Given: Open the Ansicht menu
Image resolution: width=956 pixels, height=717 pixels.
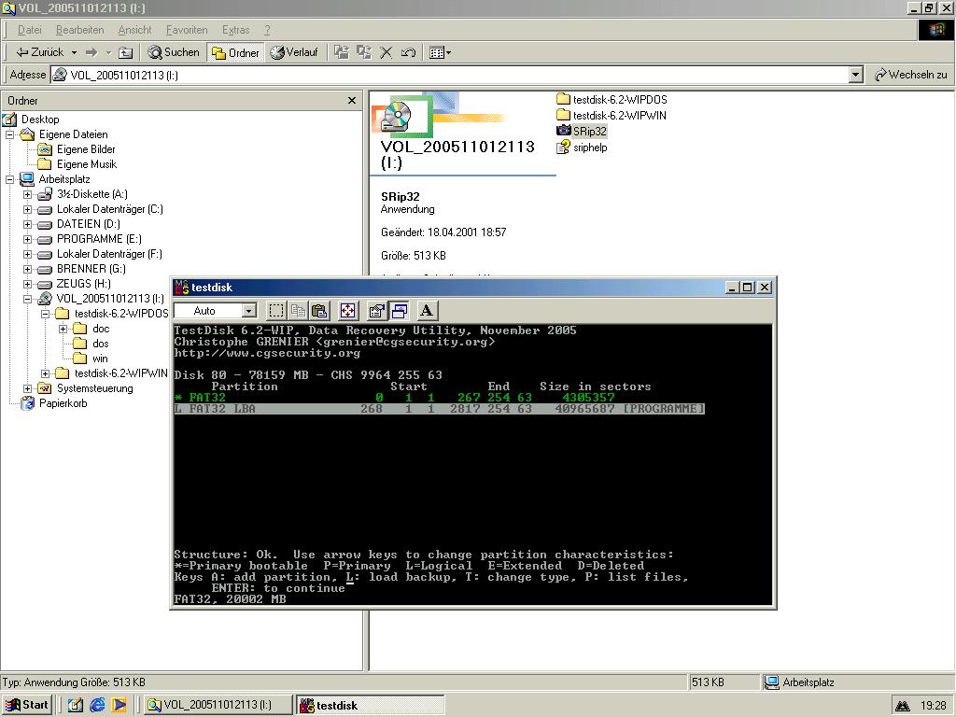Looking at the screenshot, I should point(134,30).
